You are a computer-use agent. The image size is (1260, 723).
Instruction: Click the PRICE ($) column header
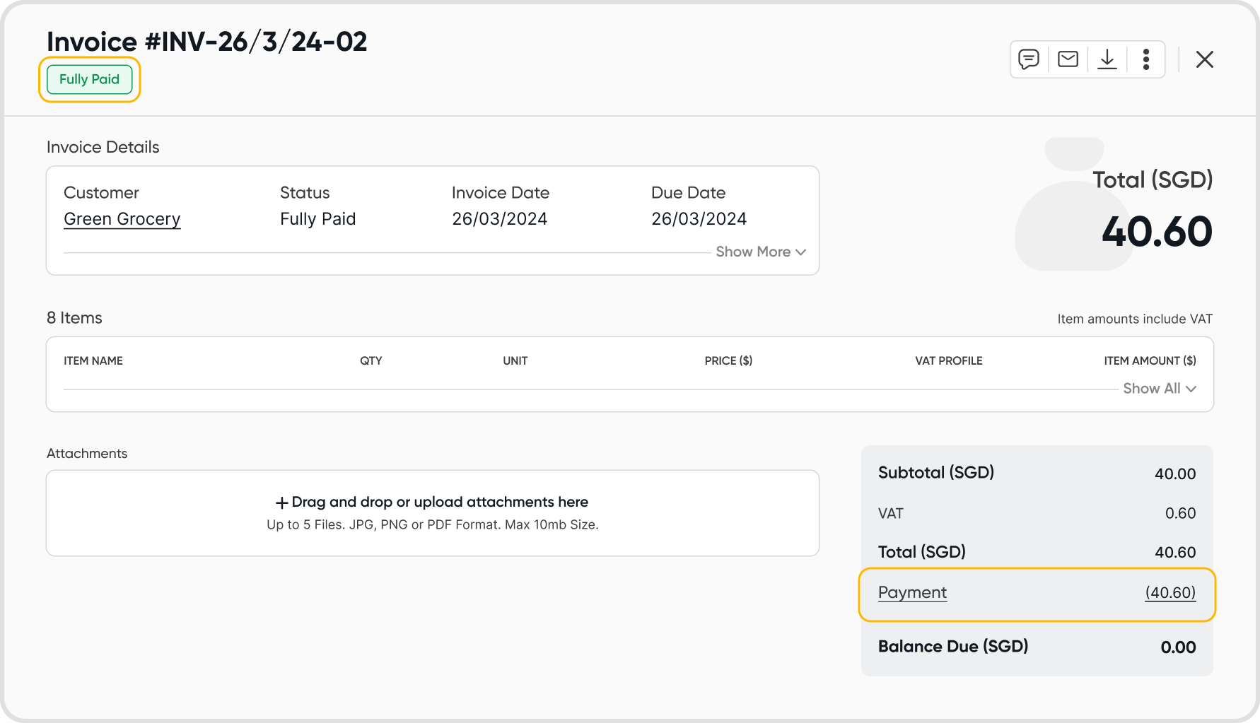(728, 360)
